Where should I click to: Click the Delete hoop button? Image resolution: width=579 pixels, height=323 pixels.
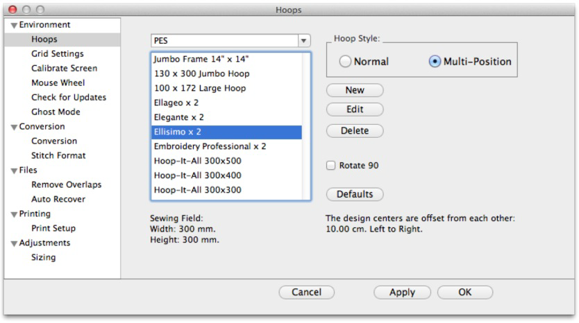click(355, 130)
